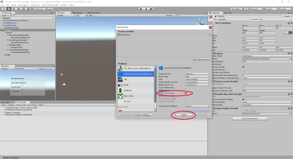Select tvOS platform

point(136,85)
